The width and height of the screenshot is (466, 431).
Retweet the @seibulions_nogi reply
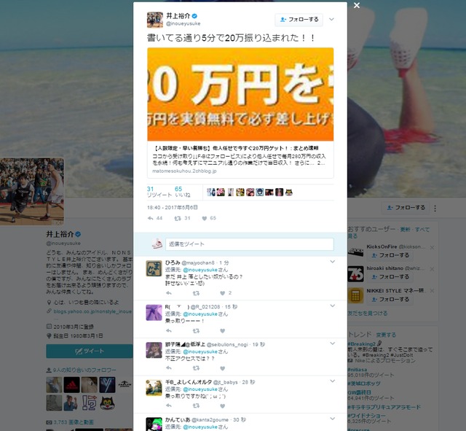tap(196, 368)
